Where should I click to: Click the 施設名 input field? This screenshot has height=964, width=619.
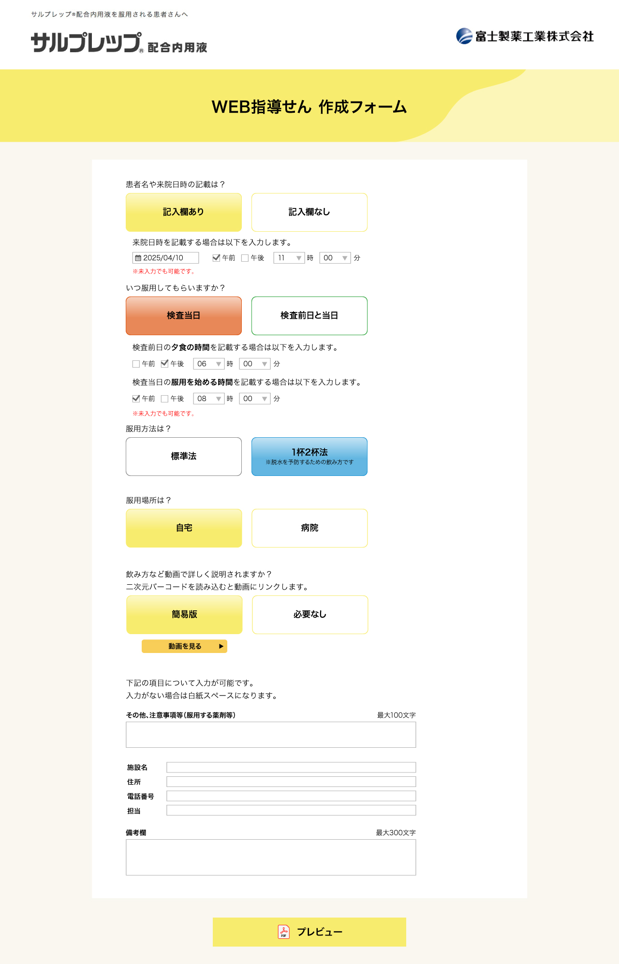(291, 767)
